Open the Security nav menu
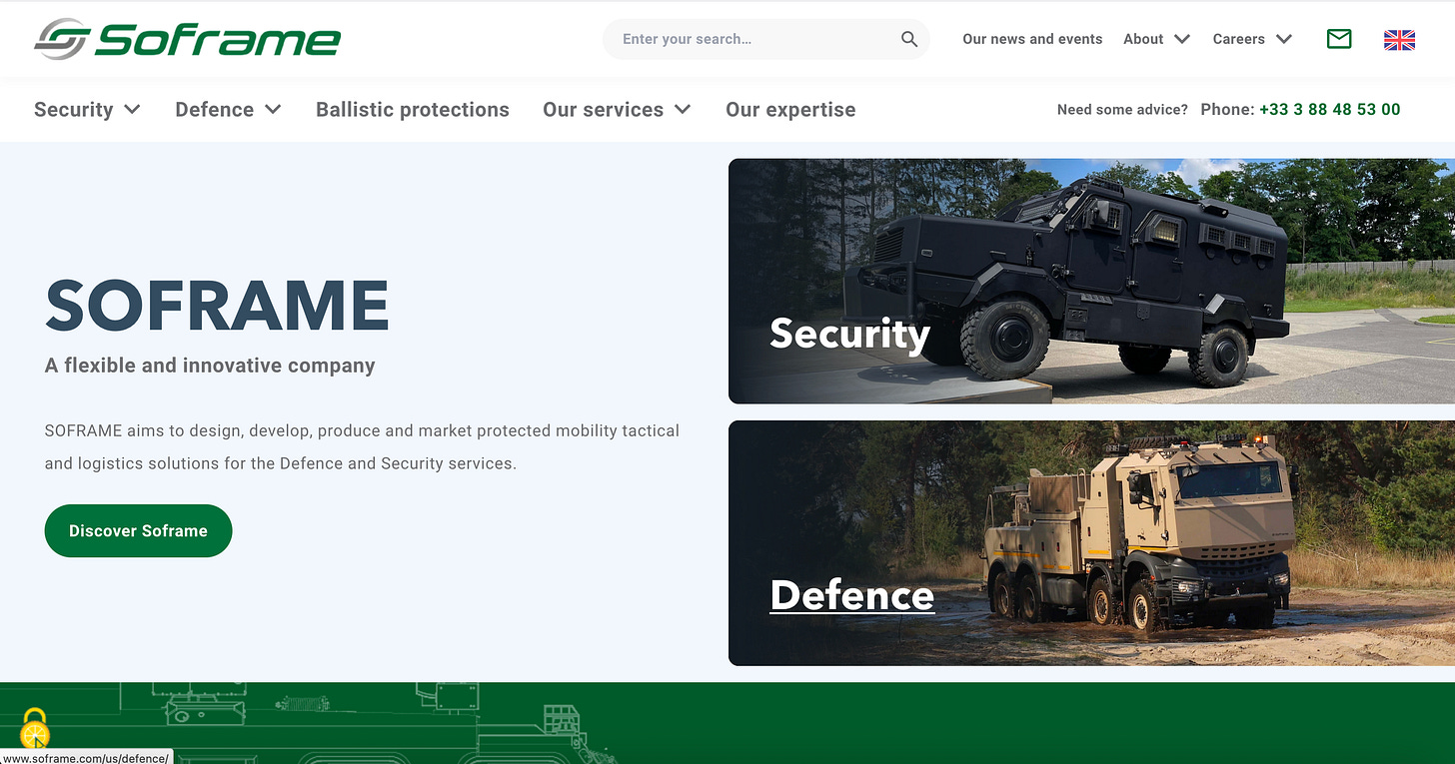Screen dimensions: 1455x764 (x=73, y=110)
